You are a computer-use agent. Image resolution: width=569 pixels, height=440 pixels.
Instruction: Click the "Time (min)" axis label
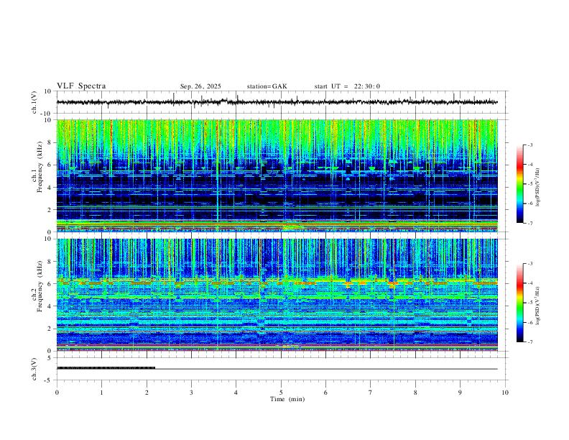pos(287,399)
